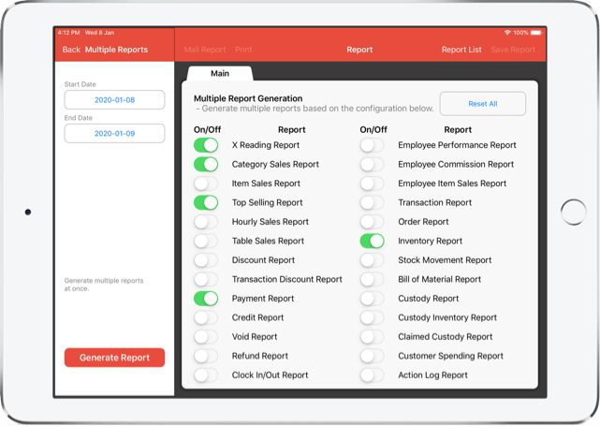Enable the Clock In/Out Report toggle
The image size is (600, 426).
tap(206, 375)
